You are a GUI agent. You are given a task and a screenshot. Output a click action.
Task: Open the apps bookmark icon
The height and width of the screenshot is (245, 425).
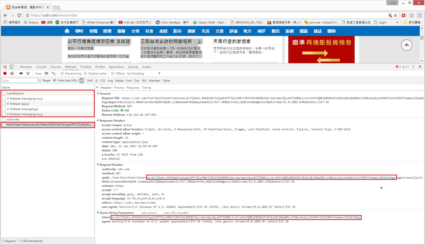5,22
